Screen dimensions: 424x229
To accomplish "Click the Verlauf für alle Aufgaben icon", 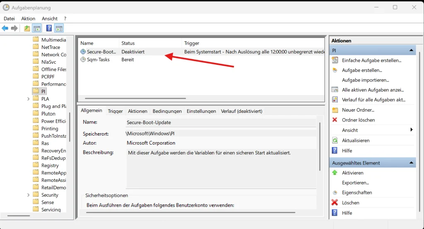I will pos(335,100).
